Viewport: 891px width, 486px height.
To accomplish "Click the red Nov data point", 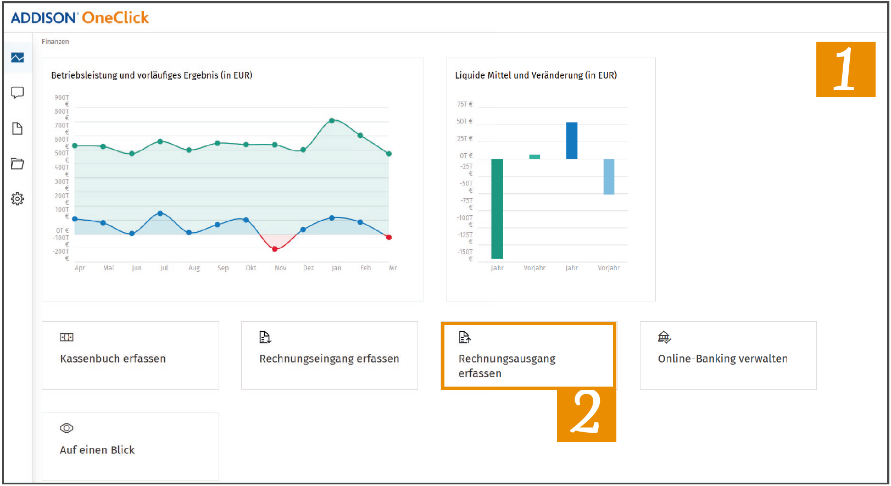I will point(275,249).
